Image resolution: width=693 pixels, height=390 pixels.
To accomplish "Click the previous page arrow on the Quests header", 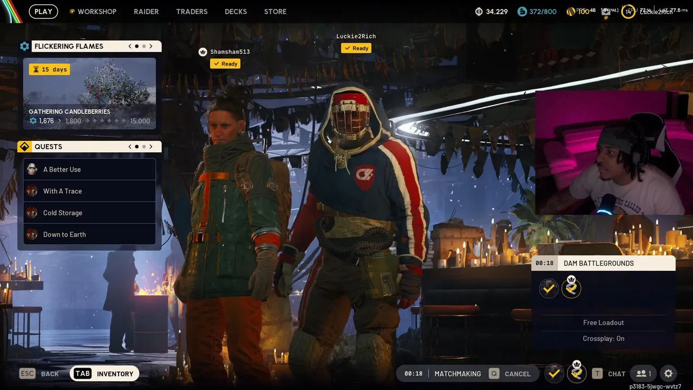I will 130,147.
